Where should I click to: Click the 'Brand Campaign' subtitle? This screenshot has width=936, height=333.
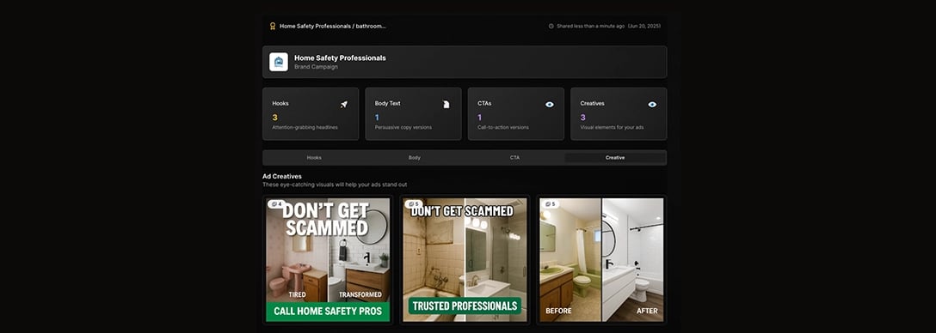(316, 67)
